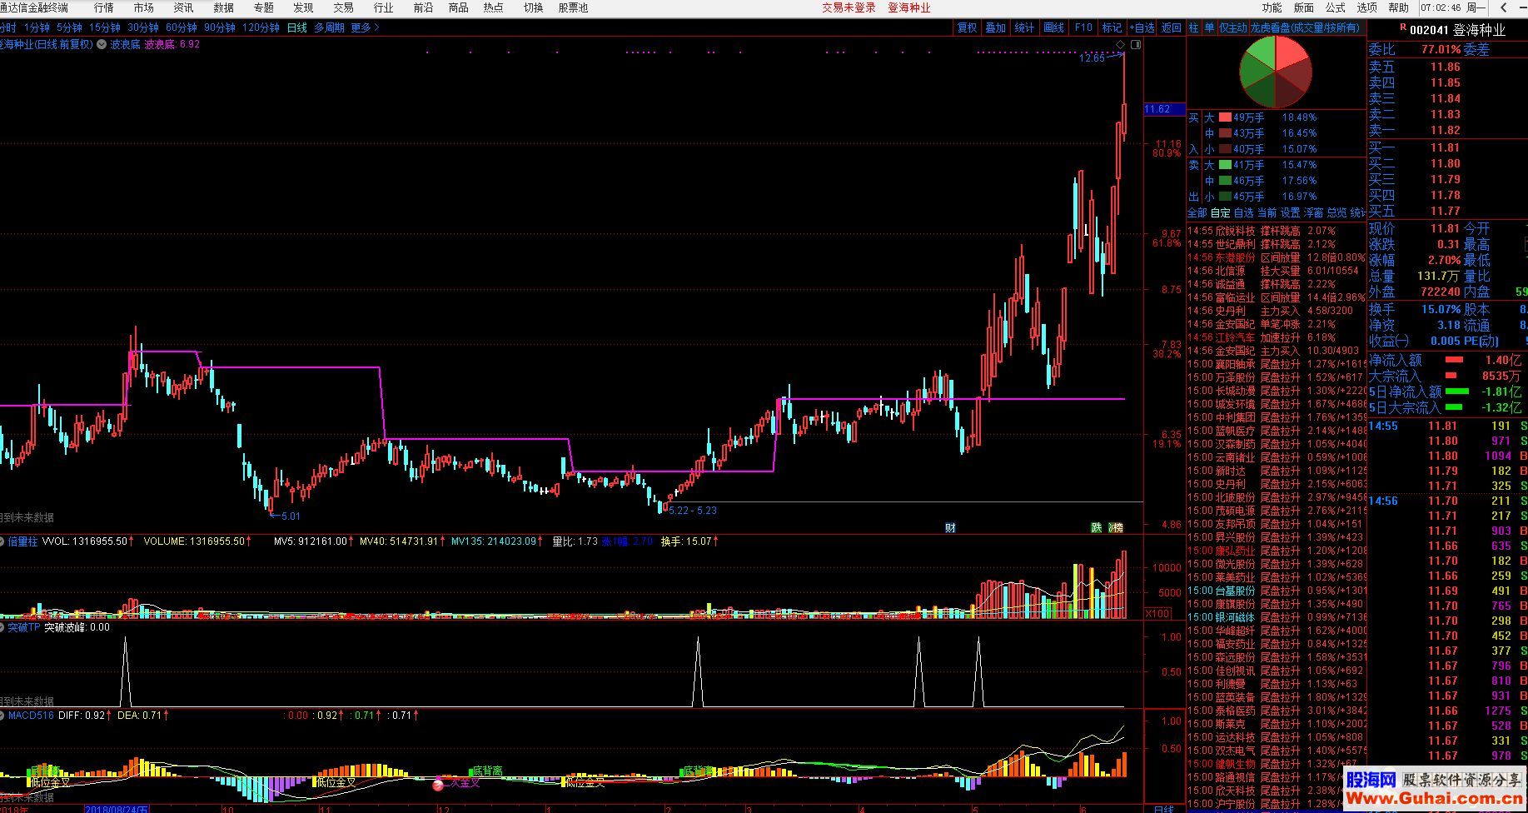Image resolution: width=1528 pixels, height=813 pixels.
Task: Click the 交易未登录 login link
Action: tap(849, 7)
